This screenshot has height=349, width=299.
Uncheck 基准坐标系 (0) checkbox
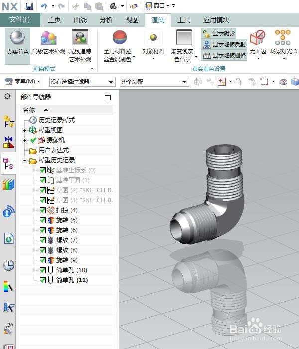43,170
